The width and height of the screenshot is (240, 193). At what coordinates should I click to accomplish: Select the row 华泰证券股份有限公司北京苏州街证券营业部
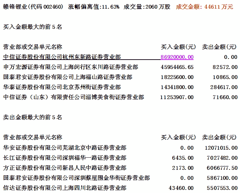(62, 87)
